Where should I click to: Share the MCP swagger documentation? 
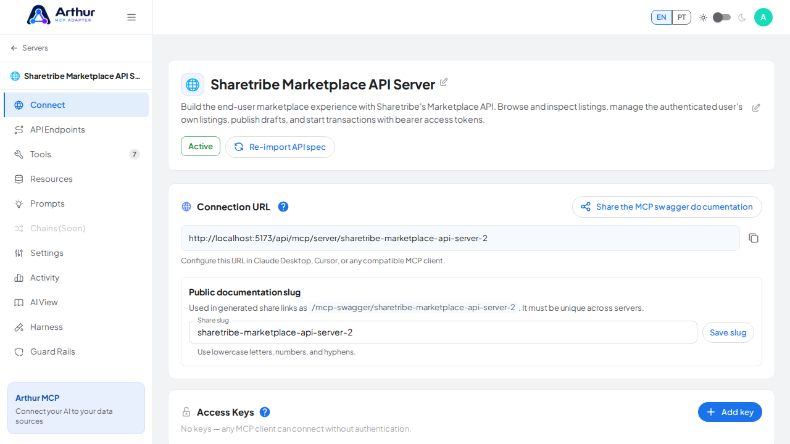pos(667,207)
